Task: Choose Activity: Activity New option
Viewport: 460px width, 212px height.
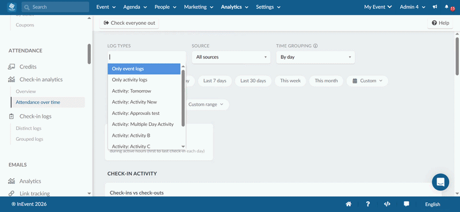Action: pyautogui.click(x=144, y=102)
